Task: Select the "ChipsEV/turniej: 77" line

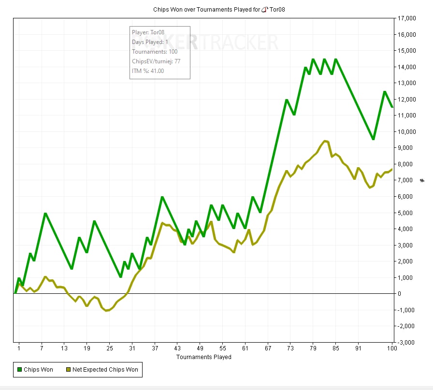Action: click(x=156, y=61)
